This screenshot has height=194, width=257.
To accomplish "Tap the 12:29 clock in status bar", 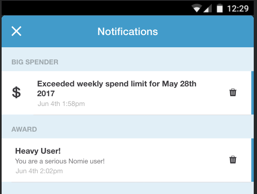I will point(238,9).
